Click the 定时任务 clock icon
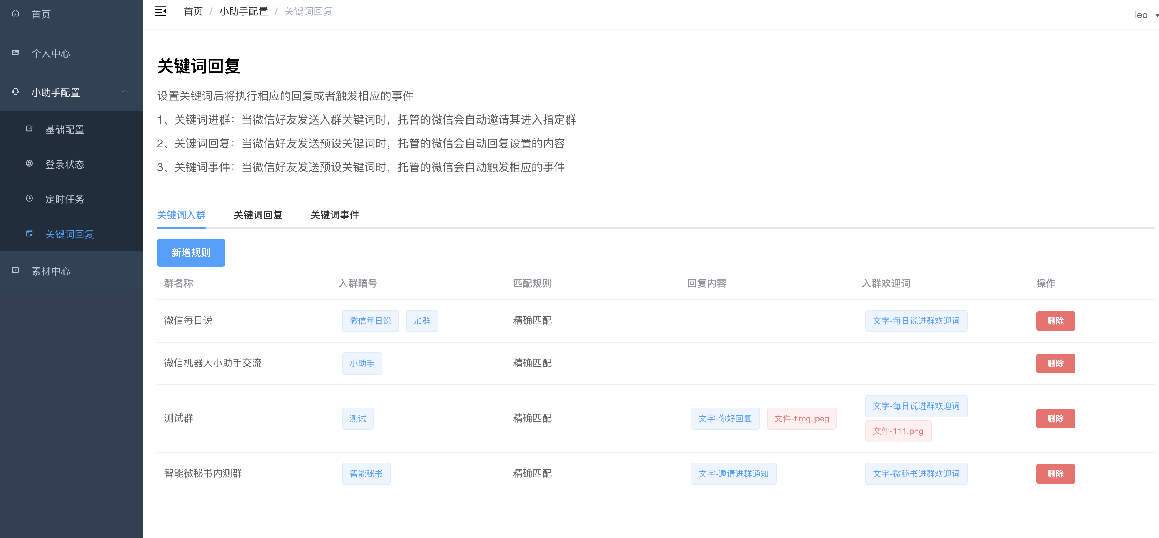 click(29, 199)
